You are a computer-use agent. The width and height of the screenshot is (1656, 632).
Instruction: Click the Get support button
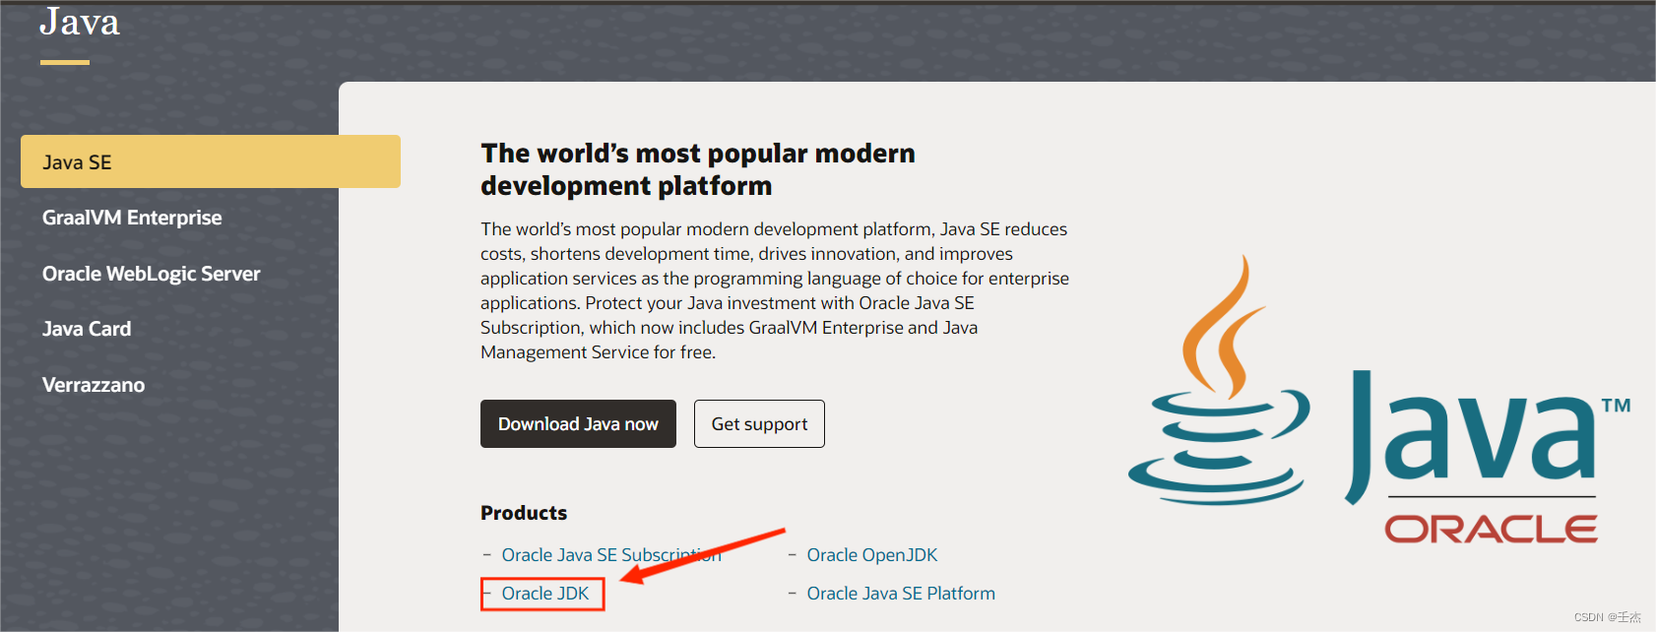(x=759, y=423)
